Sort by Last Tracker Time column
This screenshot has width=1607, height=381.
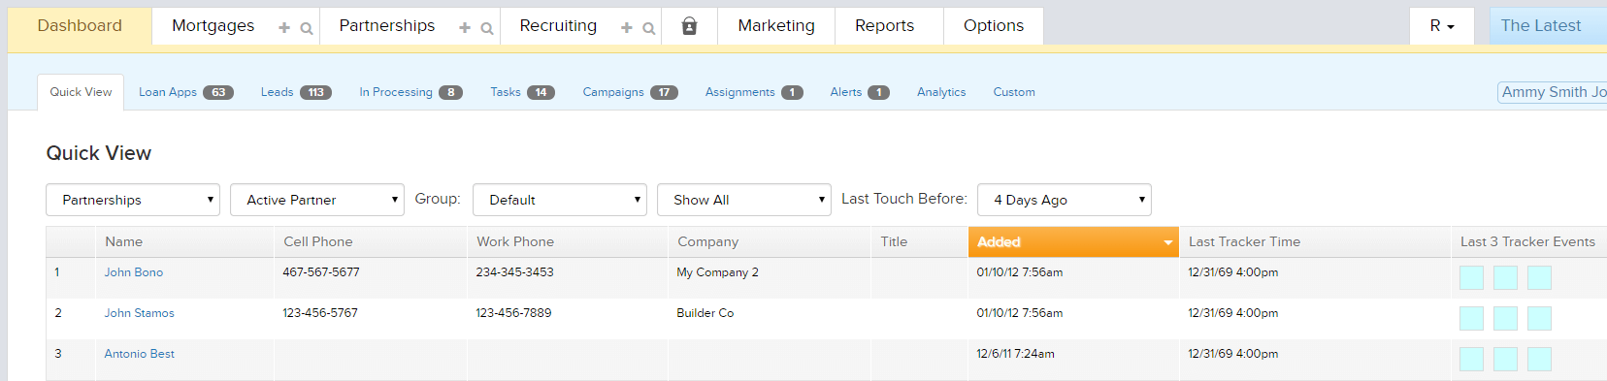[1314, 242]
